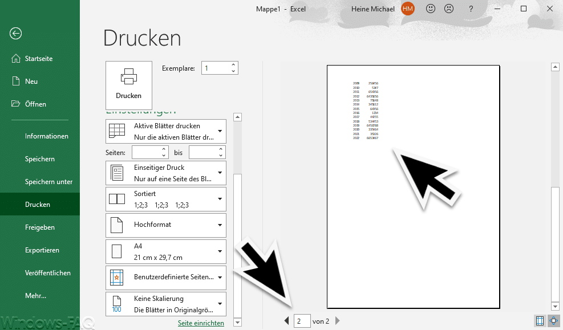Click the frown feedback icon

[x=449, y=9]
